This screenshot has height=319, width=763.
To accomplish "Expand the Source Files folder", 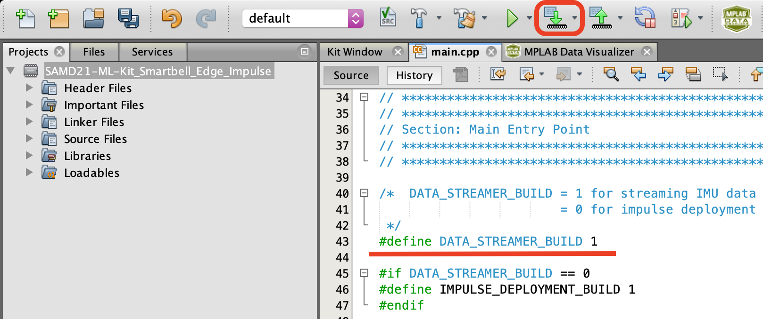I will pos(29,139).
